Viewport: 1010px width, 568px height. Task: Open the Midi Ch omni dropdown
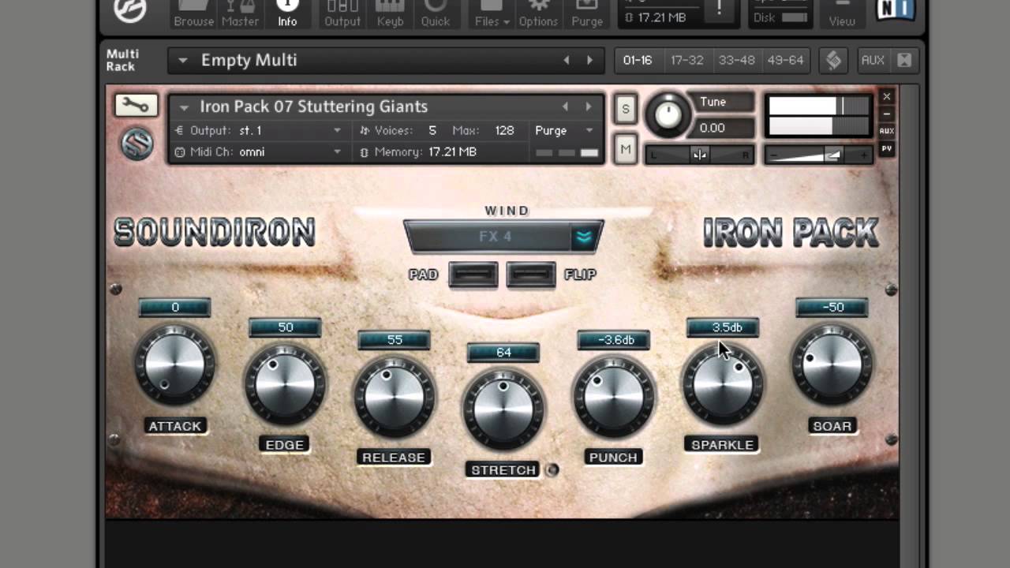pos(258,151)
